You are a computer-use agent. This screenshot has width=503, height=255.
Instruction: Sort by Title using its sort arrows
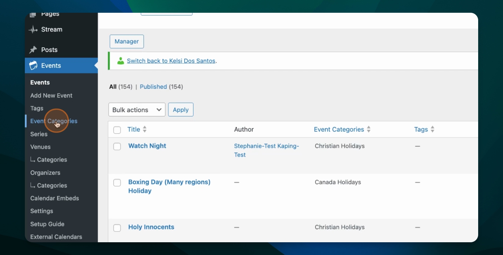pos(144,130)
